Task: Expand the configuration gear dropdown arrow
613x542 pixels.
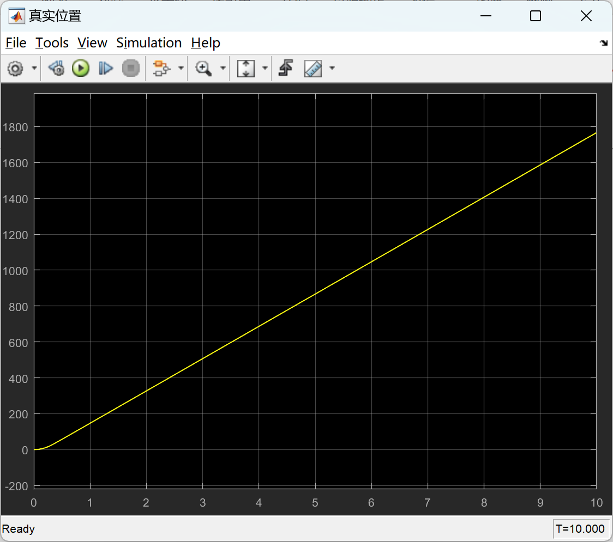Action: point(34,68)
